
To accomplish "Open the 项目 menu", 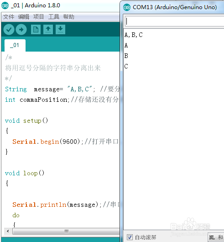I will [38, 17].
